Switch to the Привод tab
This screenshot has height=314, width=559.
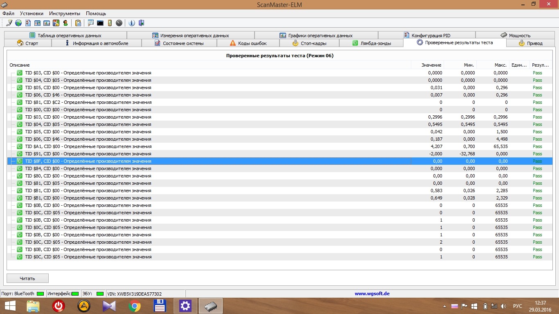530,43
